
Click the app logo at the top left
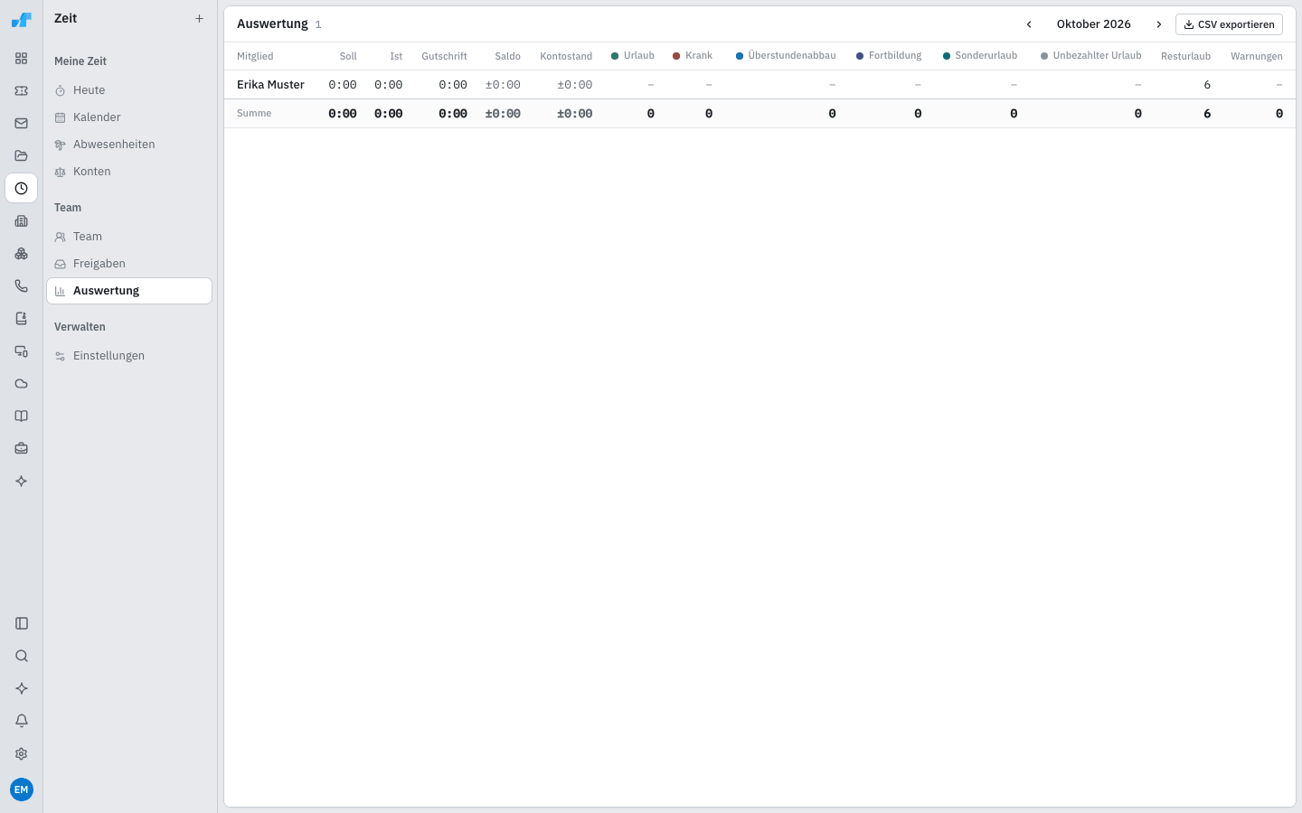coord(22,19)
